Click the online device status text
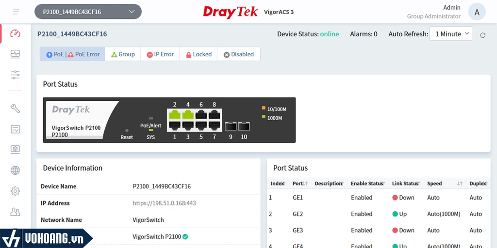The image size is (497, 248). (x=330, y=34)
